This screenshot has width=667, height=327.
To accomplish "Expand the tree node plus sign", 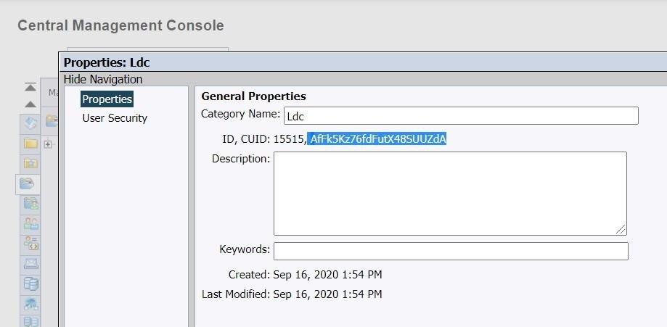I will click(48, 144).
